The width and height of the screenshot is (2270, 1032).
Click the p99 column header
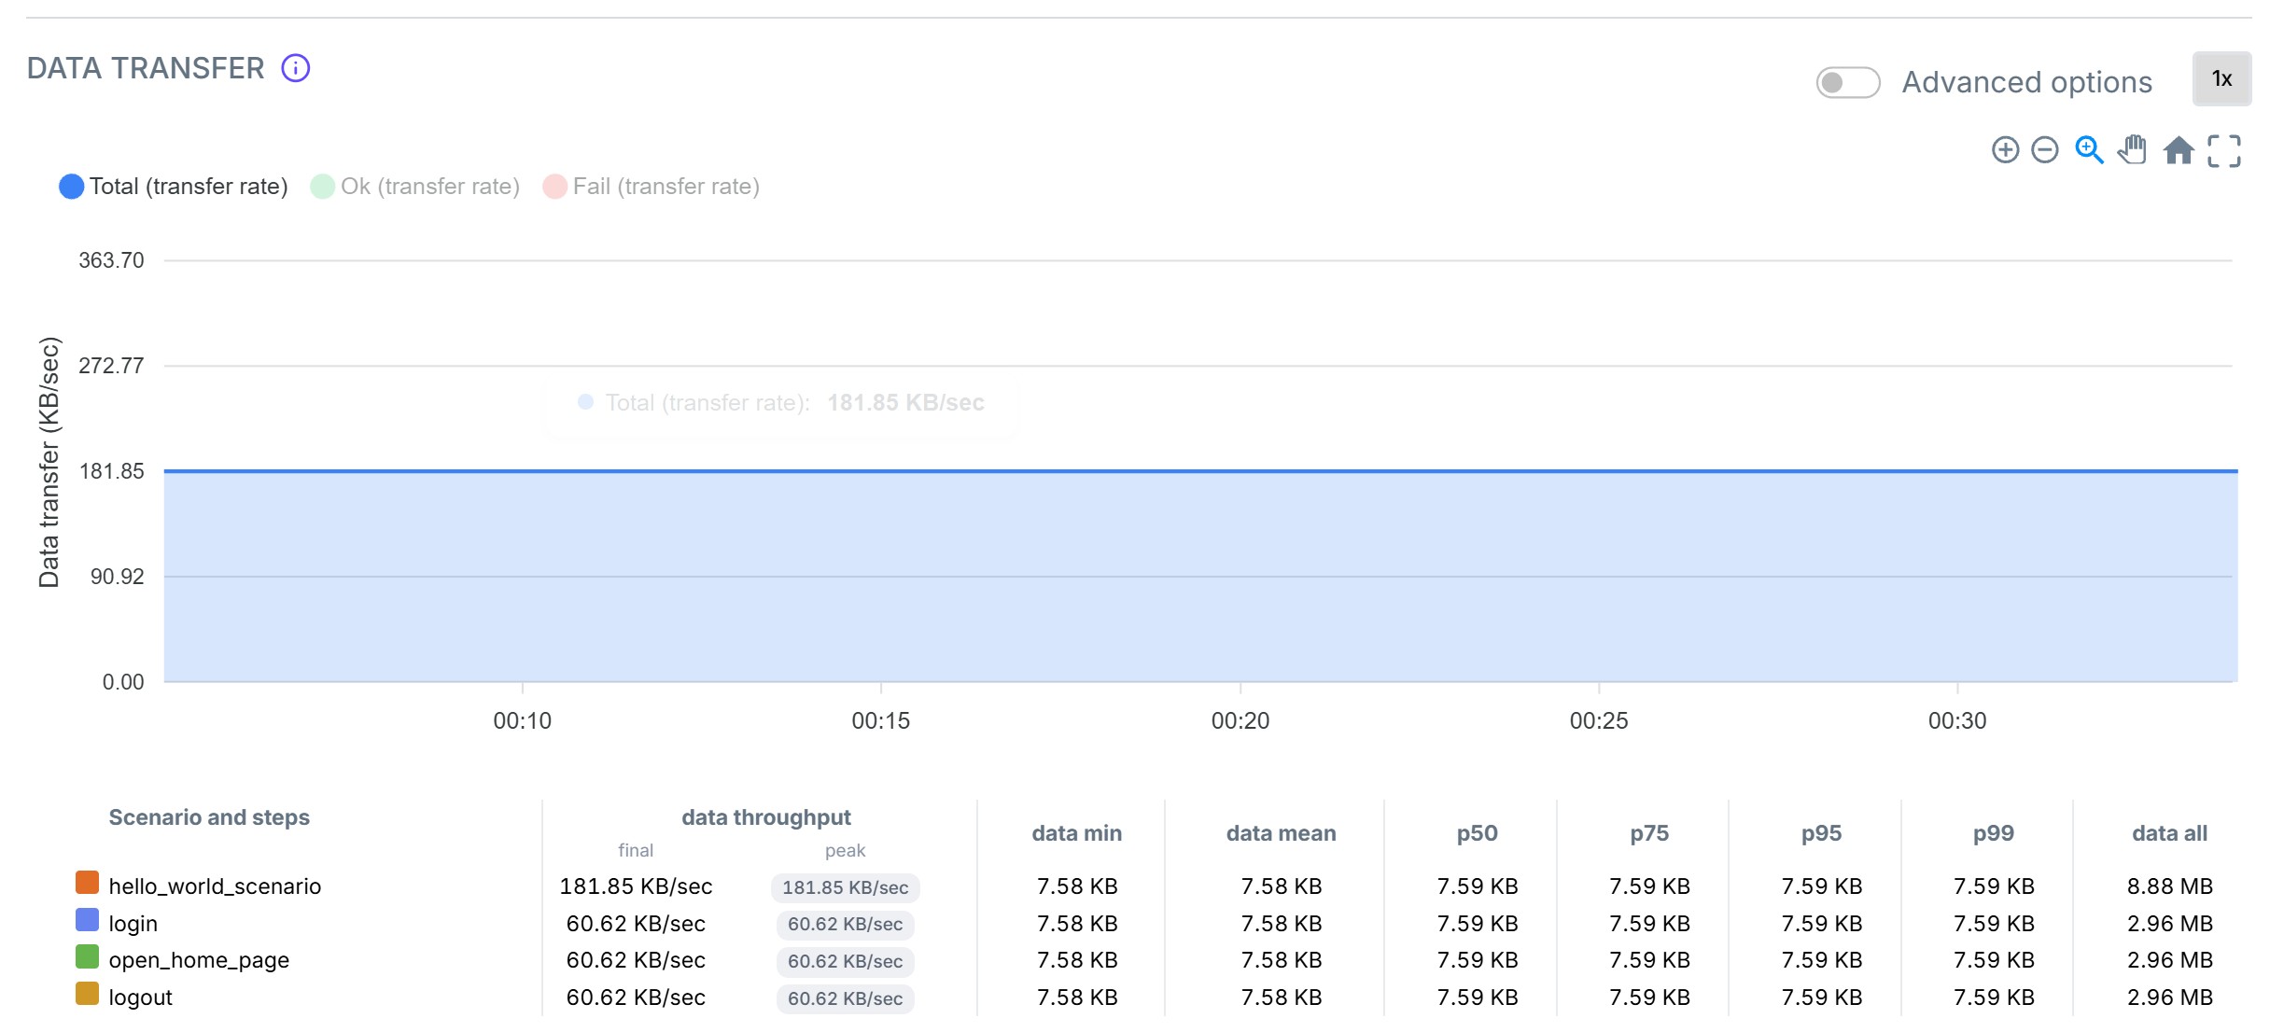click(x=1993, y=833)
